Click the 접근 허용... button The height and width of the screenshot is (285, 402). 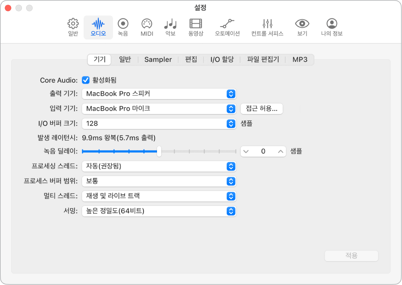262,109
